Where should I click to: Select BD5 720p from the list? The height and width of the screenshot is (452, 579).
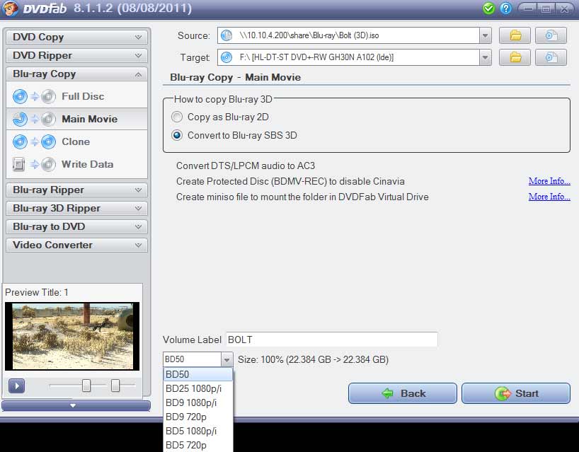[x=198, y=445]
